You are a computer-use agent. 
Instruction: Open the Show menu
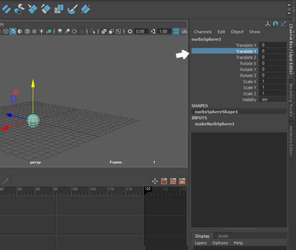click(255, 32)
